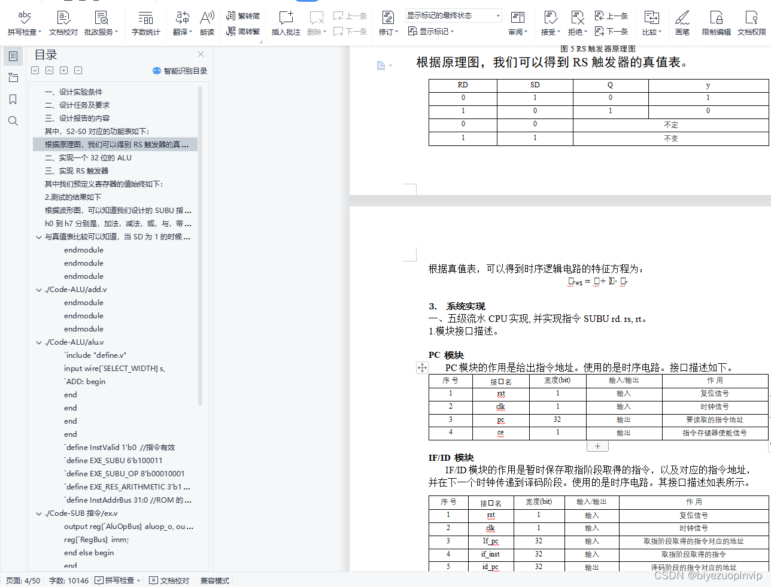
Task: Click the 翻译 translate icon
Action: pyautogui.click(x=183, y=17)
